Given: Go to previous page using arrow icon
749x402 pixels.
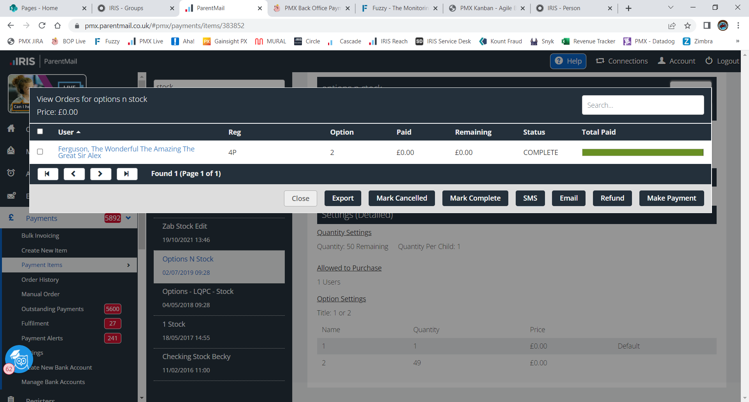Looking at the screenshot, I should click(74, 174).
